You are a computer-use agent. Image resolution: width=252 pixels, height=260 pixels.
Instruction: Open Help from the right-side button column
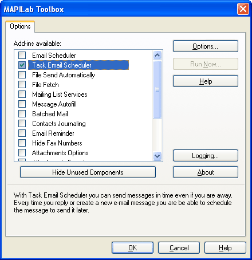206,81
